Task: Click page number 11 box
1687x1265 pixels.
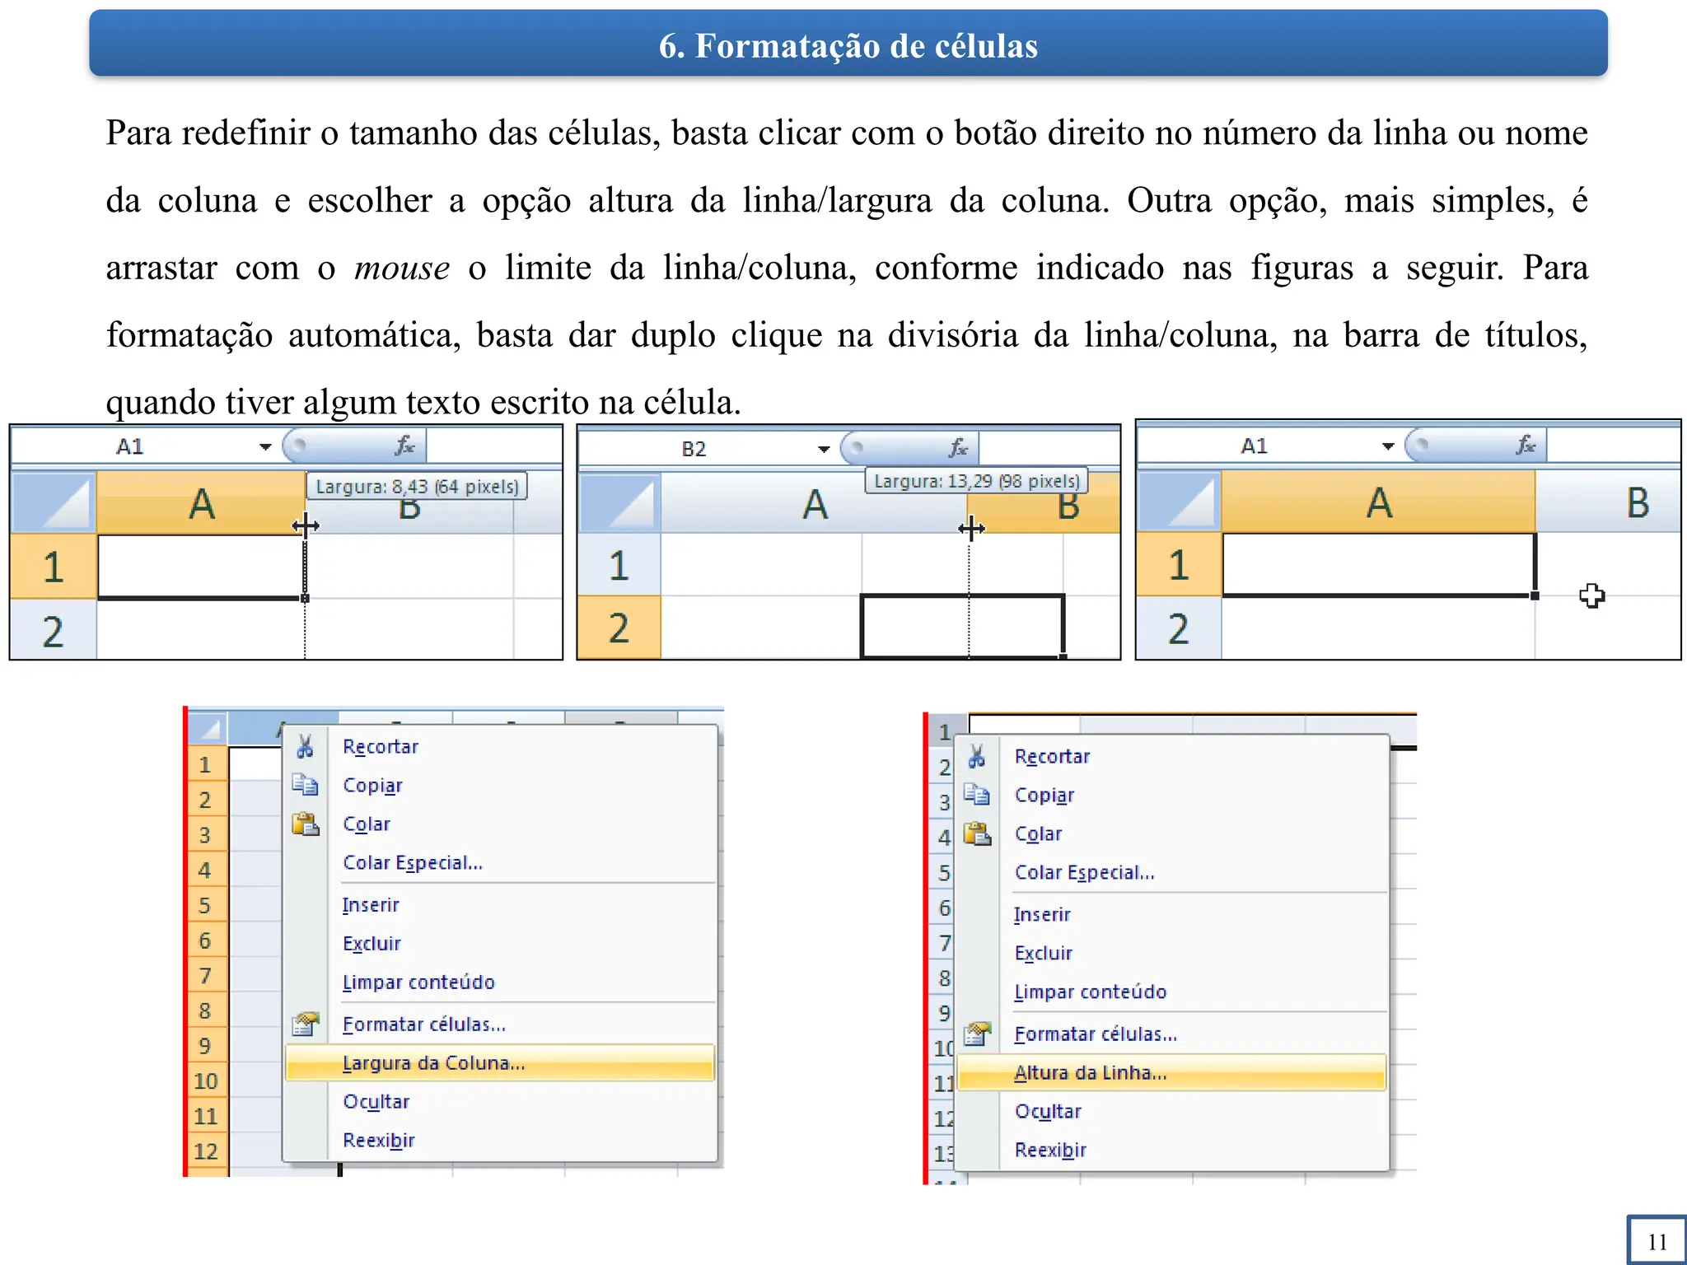Action: point(1657,1240)
